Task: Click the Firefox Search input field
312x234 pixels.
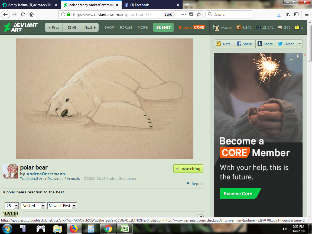Action: tap(229, 14)
